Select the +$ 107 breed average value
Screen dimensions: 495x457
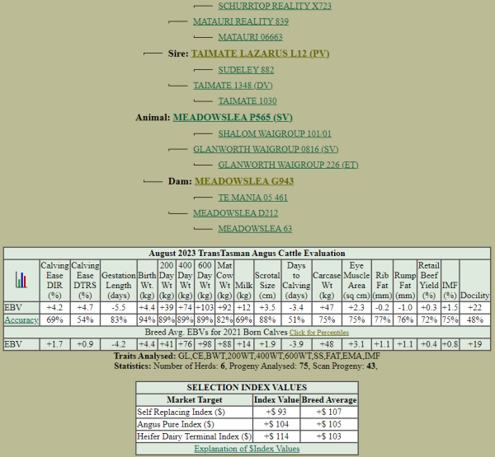tap(329, 413)
